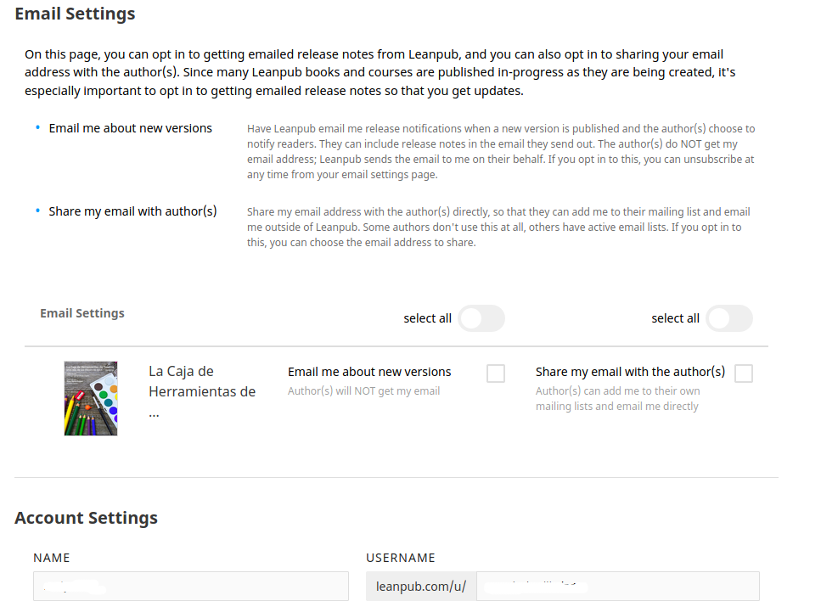
Task: Click the bulleted Share my email with author(s) label
Action: point(132,211)
